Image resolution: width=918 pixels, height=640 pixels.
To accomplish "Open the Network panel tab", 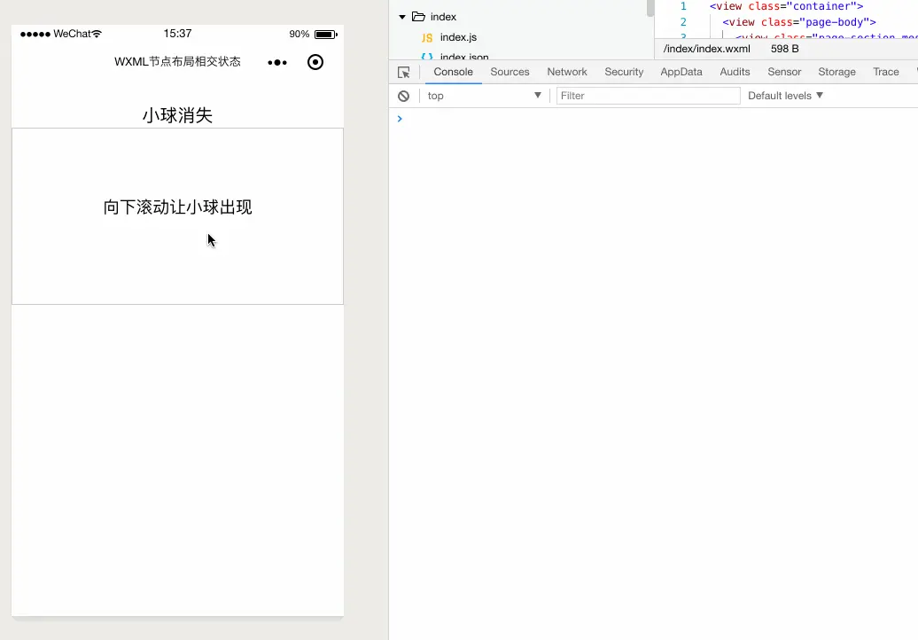I will tap(567, 72).
